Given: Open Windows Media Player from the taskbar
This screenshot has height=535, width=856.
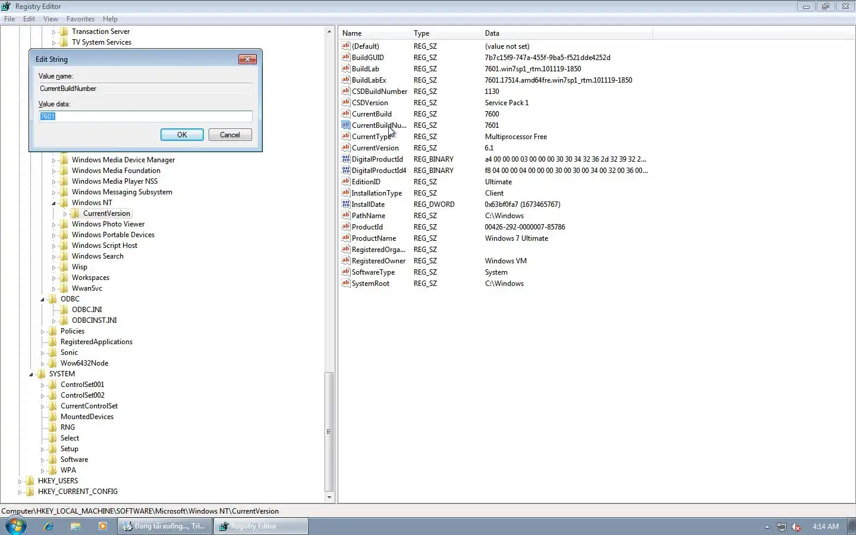Looking at the screenshot, I should coord(103,526).
